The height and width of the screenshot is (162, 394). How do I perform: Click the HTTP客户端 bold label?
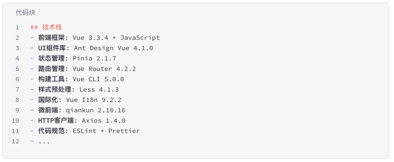click(56, 120)
